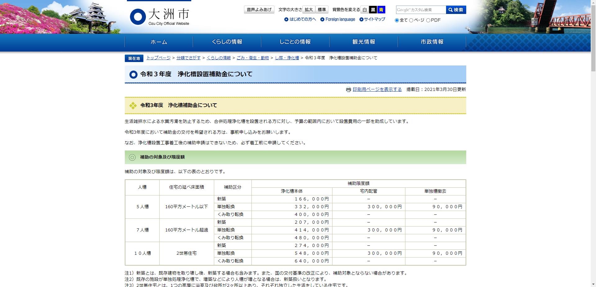Select the 全て search scope radio button
Screen dimensions: 596x287
coord(396,20)
